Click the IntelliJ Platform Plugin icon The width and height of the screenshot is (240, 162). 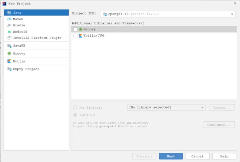coord(9,38)
